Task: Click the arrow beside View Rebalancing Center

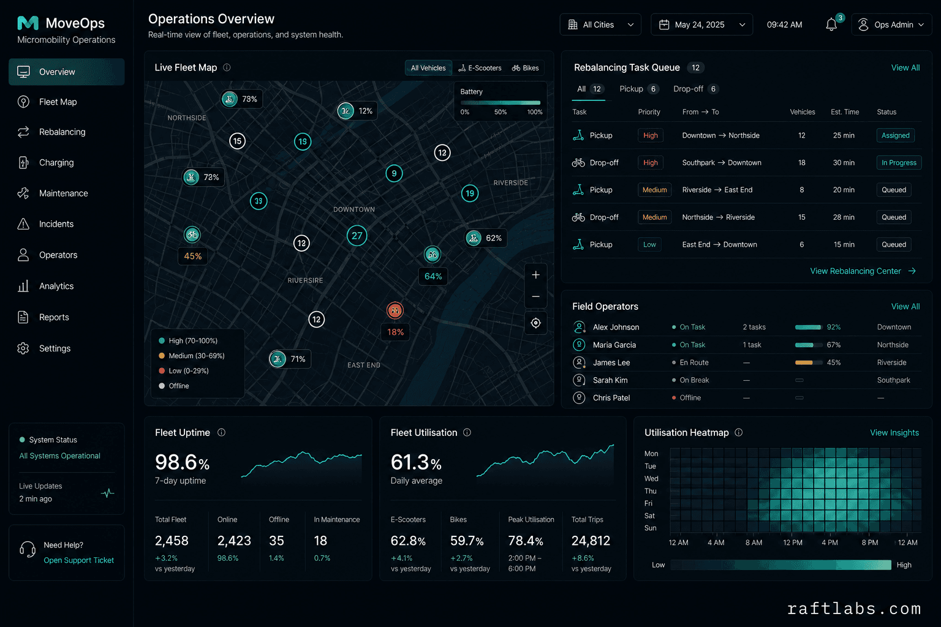Action: 912,271
